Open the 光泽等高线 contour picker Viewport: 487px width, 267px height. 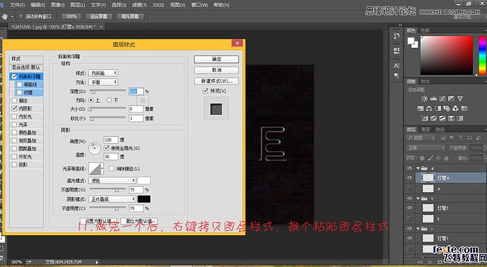tap(96, 169)
